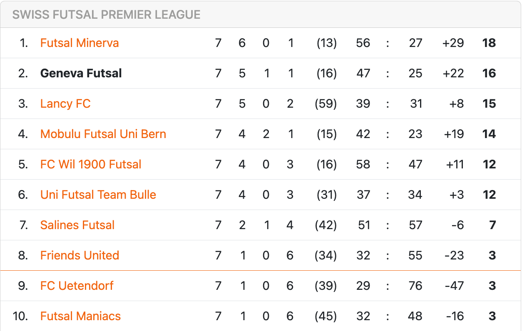Click FC Wil 1900 Futsal's 58 goals scored
The height and width of the screenshot is (331, 522).
pos(363,164)
